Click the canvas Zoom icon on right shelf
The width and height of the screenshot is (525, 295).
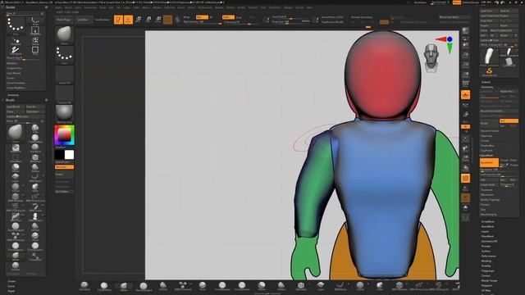tap(465, 55)
